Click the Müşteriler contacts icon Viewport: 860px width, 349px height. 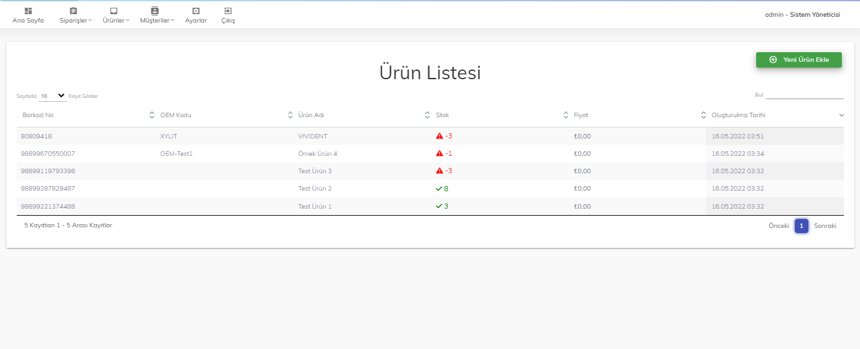tap(154, 11)
